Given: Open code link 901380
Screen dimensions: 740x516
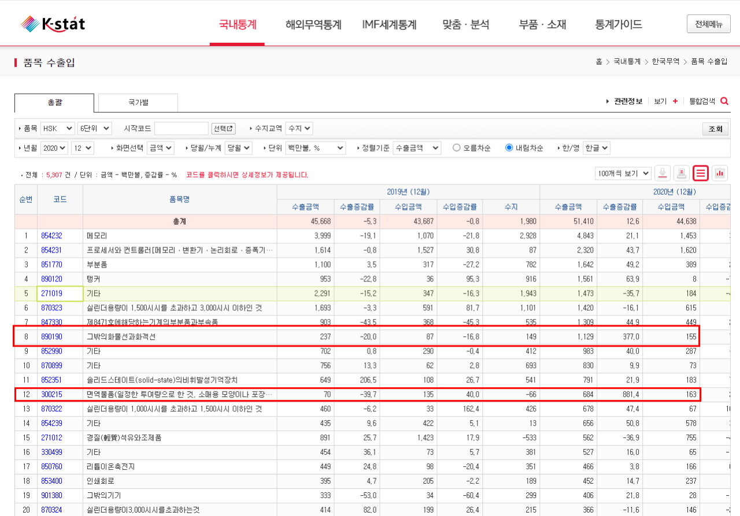Looking at the screenshot, I should pyautogui.click(x=51, y=495).
